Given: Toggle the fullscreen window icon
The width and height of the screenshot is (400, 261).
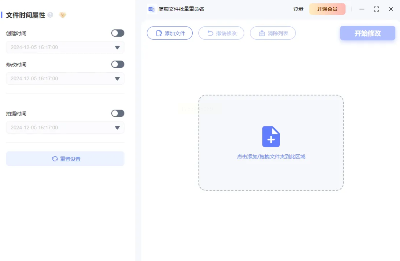Looking at the screenshot, I should click(x=377, y=9).
